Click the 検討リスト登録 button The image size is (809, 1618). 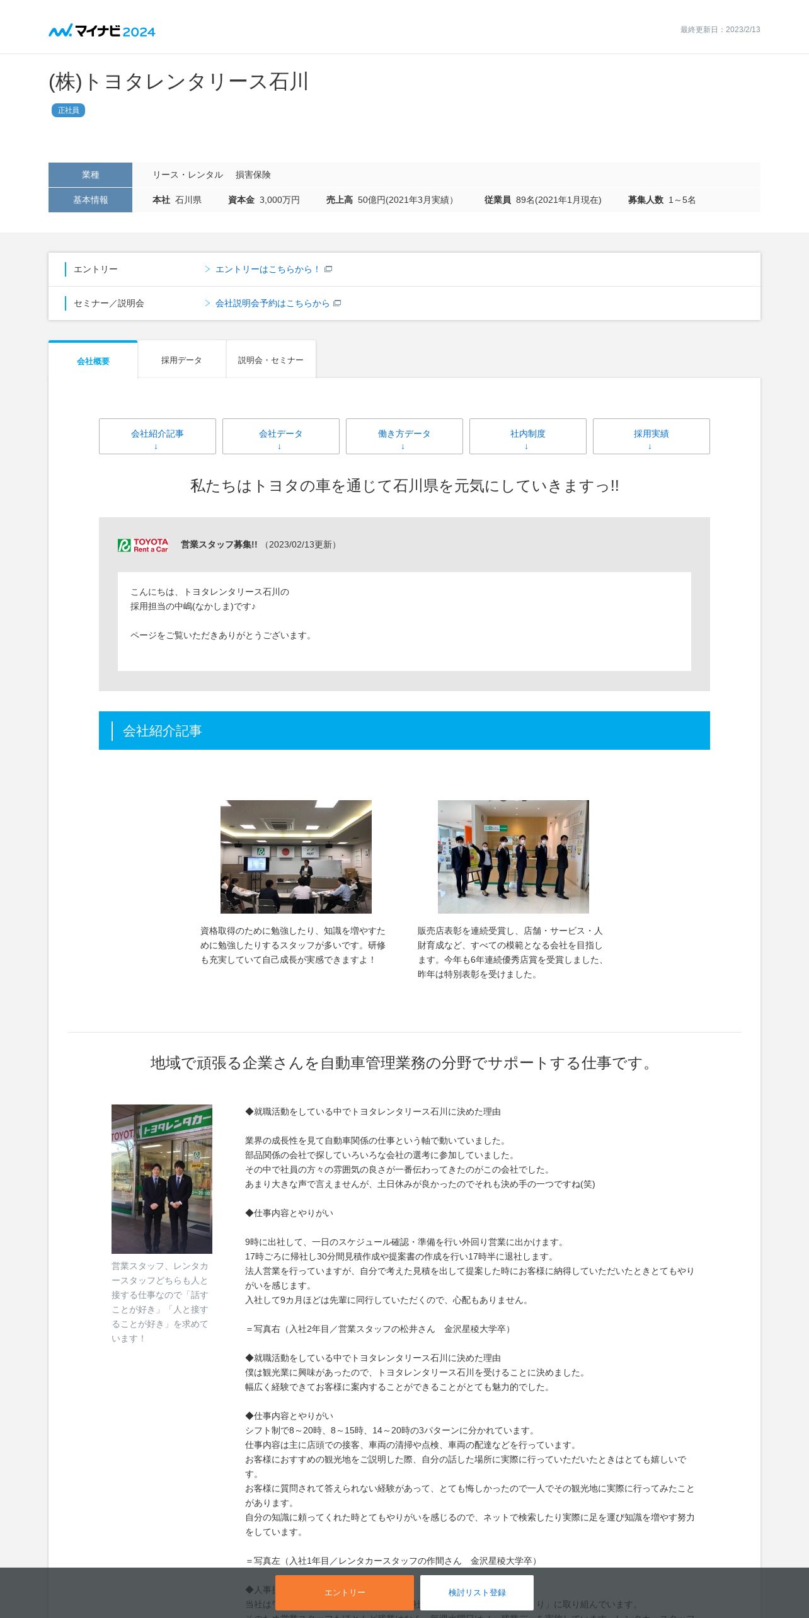tap(477, 1592)
